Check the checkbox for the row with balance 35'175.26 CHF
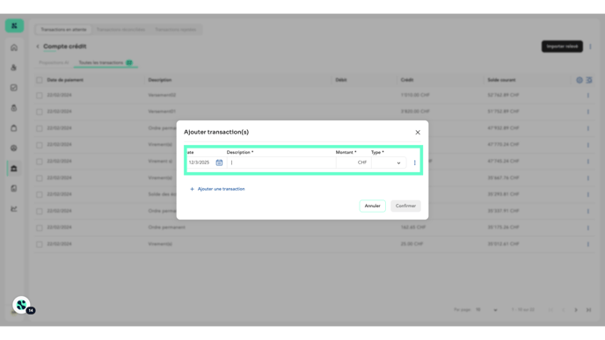 click(40, 228)
